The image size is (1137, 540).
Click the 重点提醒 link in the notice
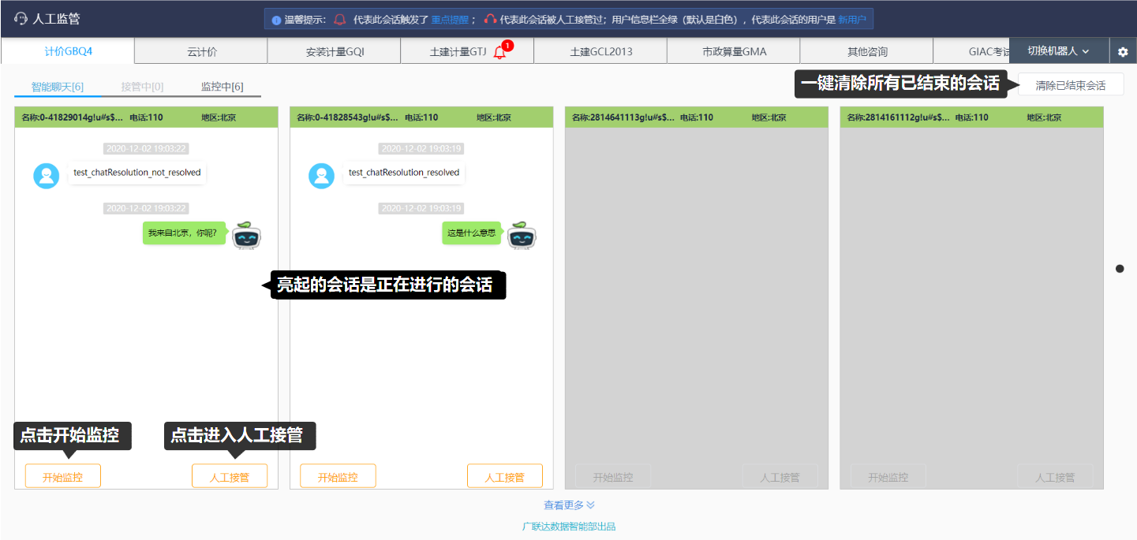451,20
